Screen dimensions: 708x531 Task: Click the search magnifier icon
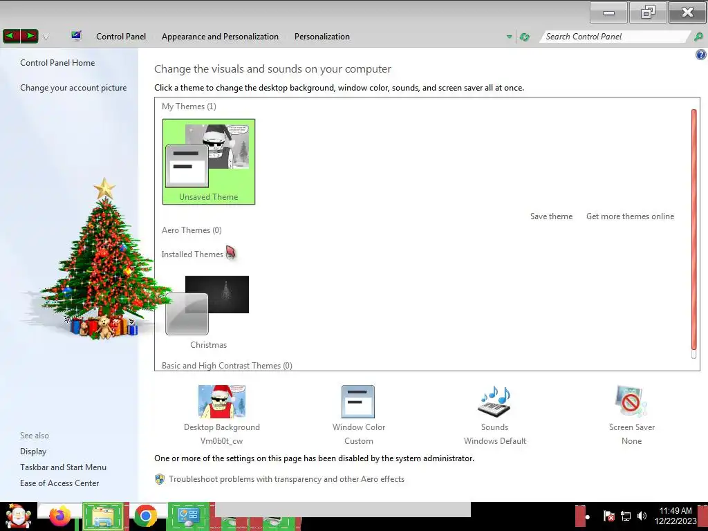[x=698, y=37]
